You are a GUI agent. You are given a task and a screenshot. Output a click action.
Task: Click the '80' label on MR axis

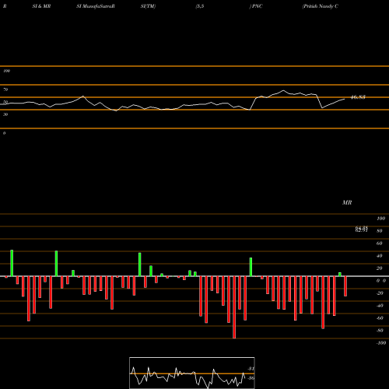[x=380, y=231]
